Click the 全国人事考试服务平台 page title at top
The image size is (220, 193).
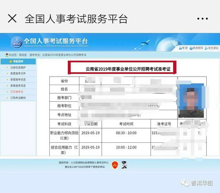(x=76, y=19)
